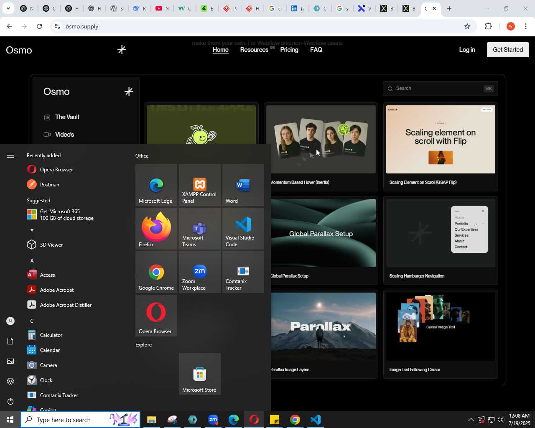Click the Get Started button
The width and height of the screenshot is (535, 428).
tap(508, 50)
